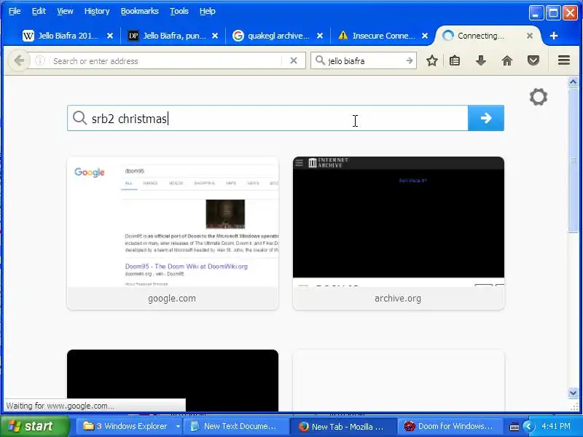Select the Connecting tab
583x437 pixels.
[488, 36]
